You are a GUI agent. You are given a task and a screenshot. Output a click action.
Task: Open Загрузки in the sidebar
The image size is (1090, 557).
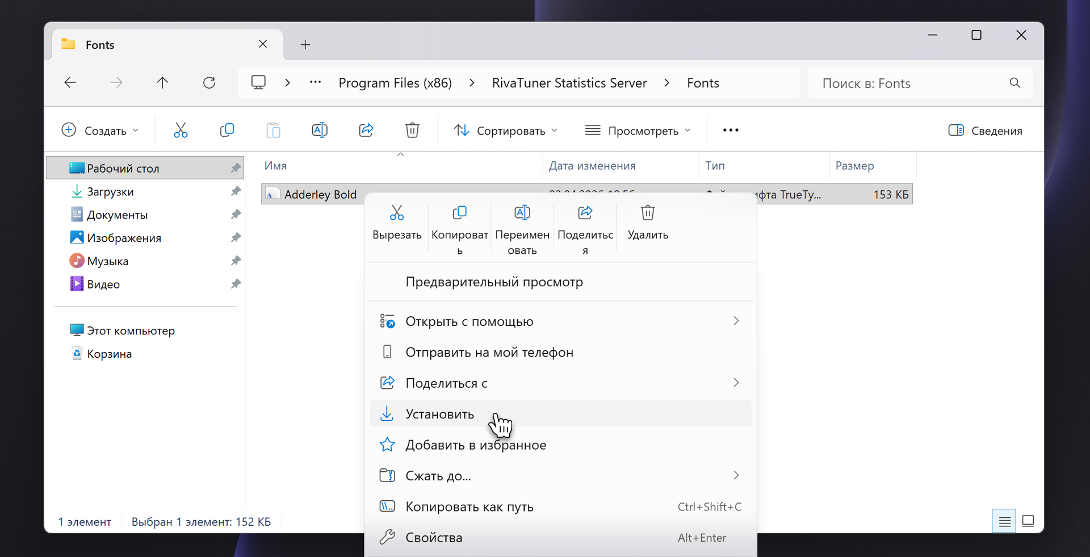coord(111,192)
